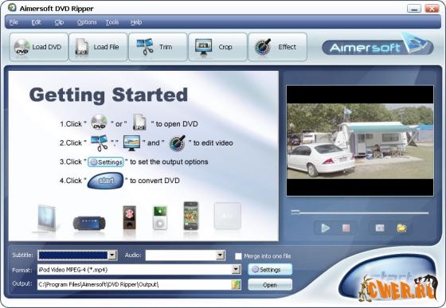
Task: Expand the Subtitle dropdown
Action: 112,255
